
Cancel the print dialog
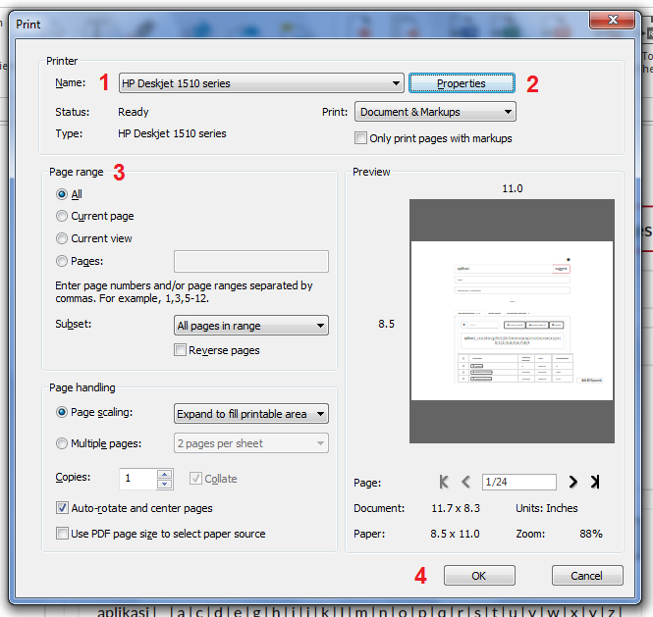587,576
